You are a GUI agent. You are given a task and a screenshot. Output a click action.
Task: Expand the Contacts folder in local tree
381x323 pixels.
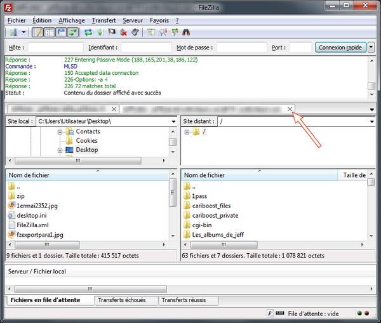coord(60,132)
